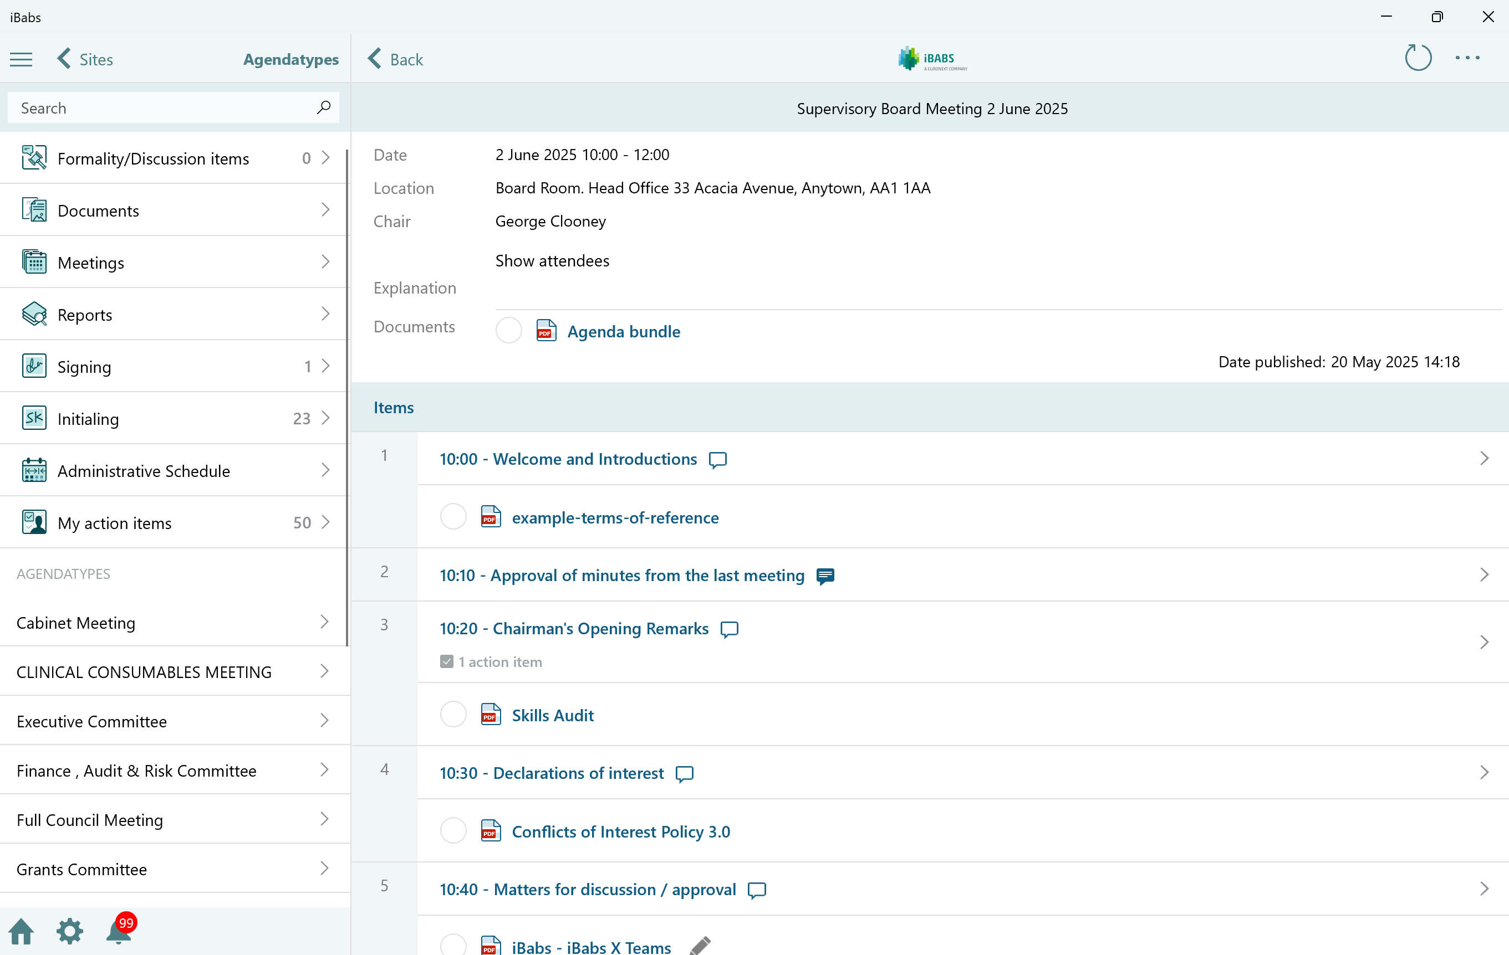Open the Agenda bundle document link

[624, 331]
